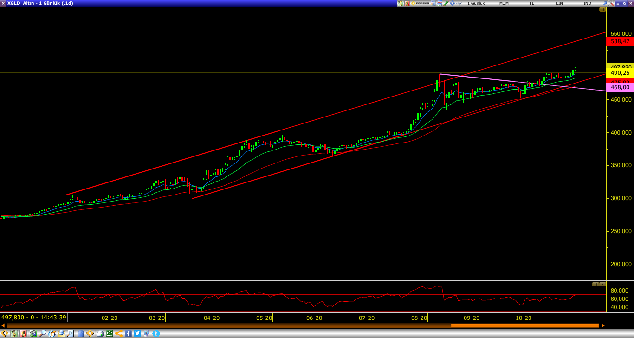This screenshot has height=338, width=634.
Task: Click scrollbar left arrow under the chart
Action: coord(3,325)
